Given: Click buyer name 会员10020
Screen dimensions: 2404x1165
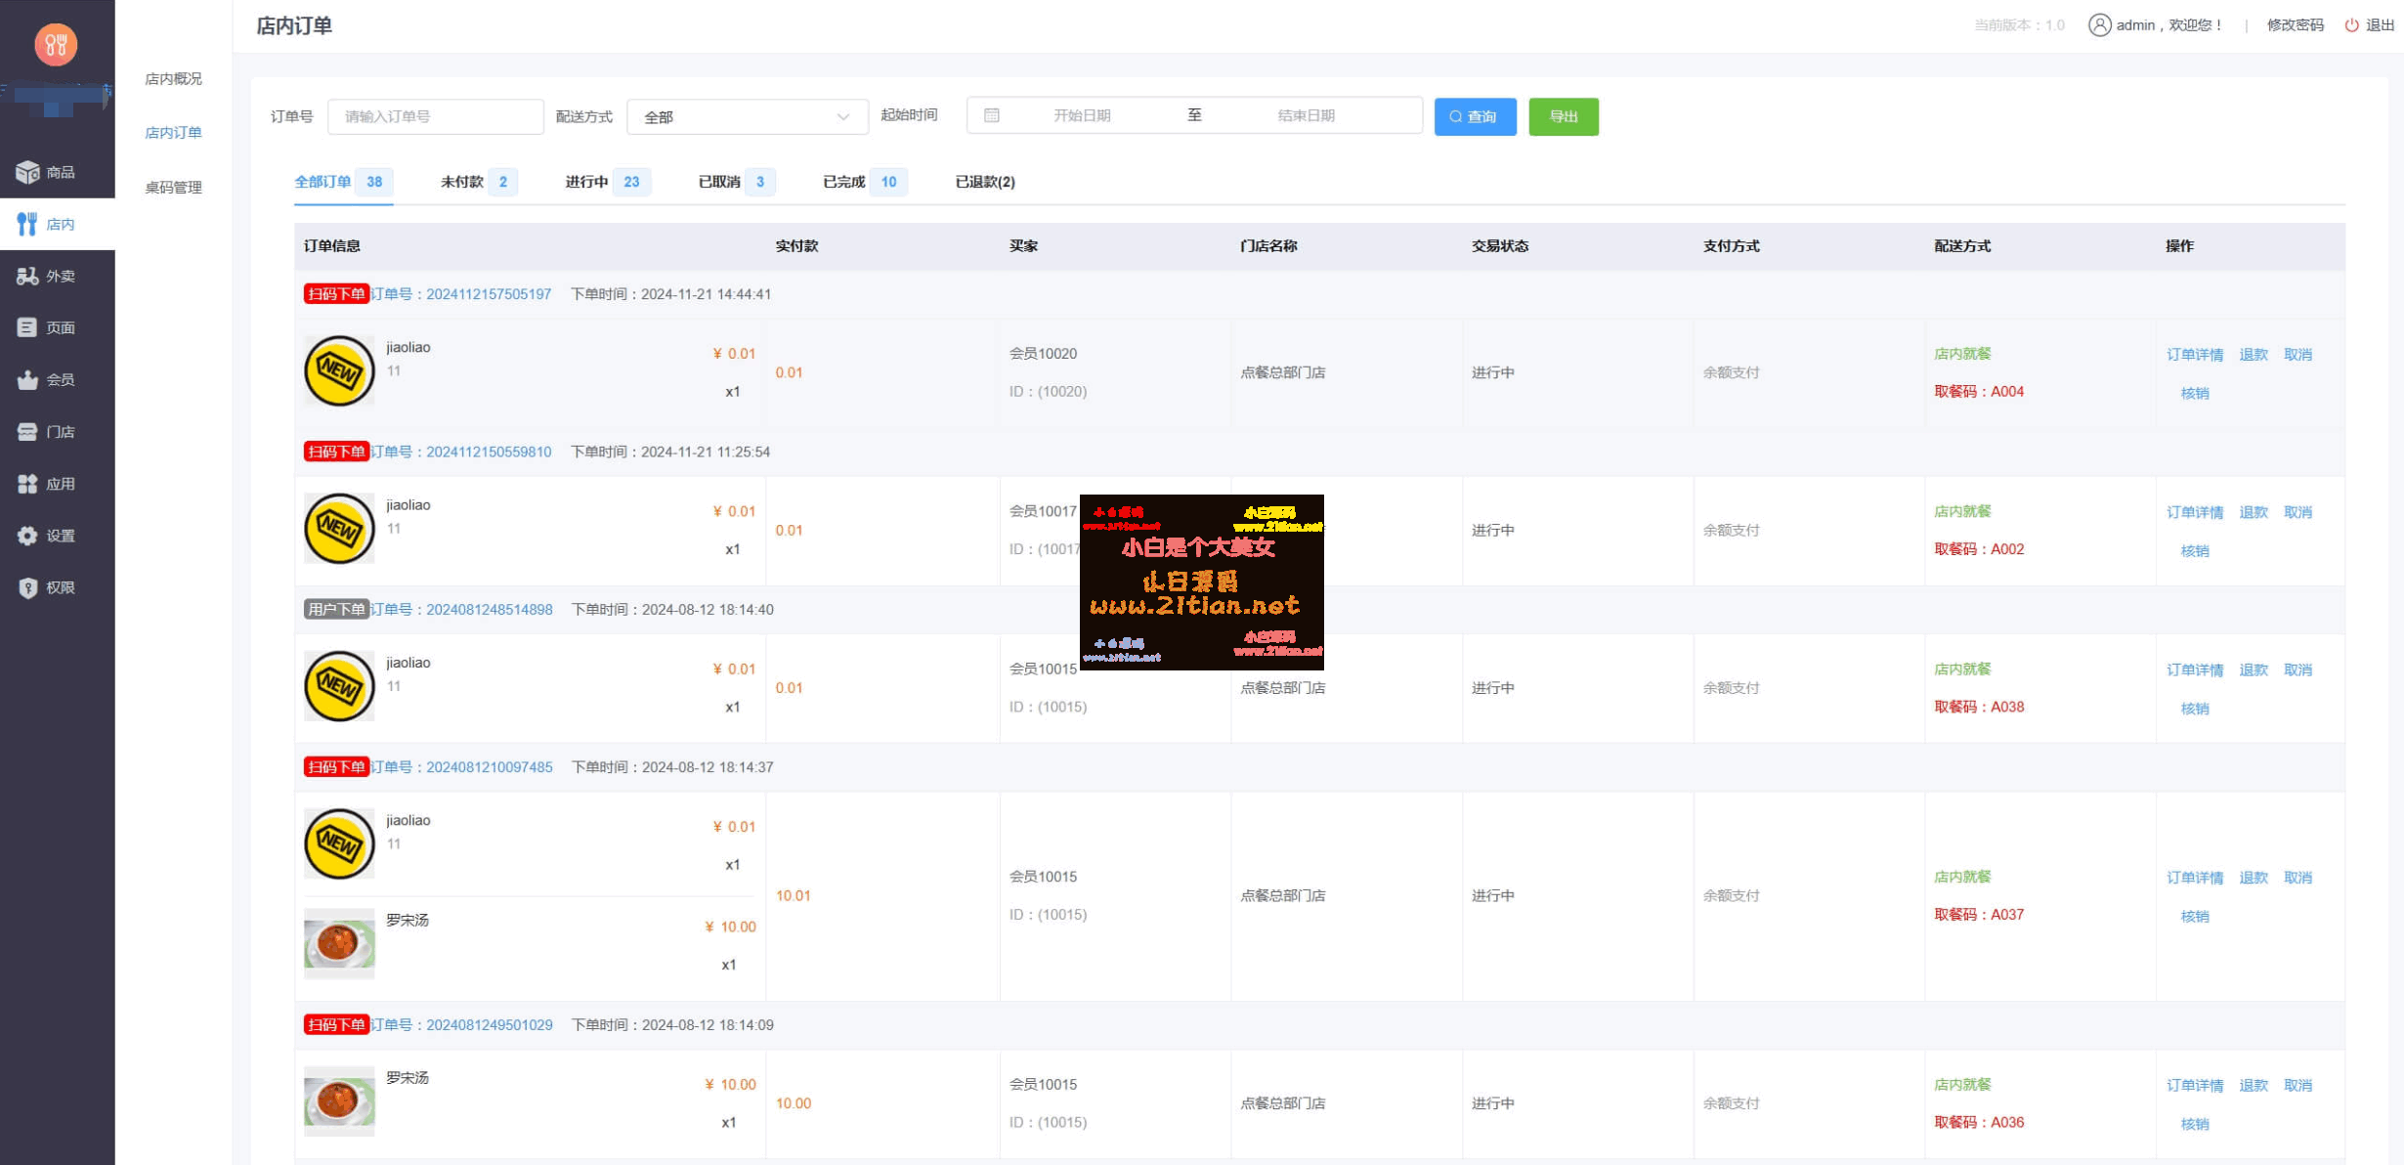Looking at the screenshot, I should pyautogui.click(x=1043, y=354).
